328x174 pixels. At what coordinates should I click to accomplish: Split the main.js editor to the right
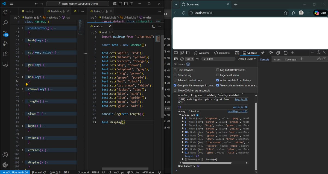[154, 26]
